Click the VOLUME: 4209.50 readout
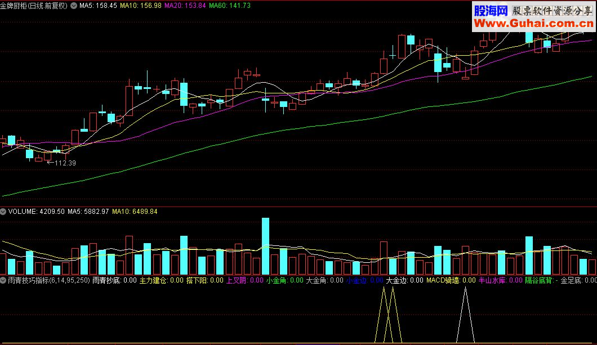Viewport: 597px width, 345px height. [36, 212]
